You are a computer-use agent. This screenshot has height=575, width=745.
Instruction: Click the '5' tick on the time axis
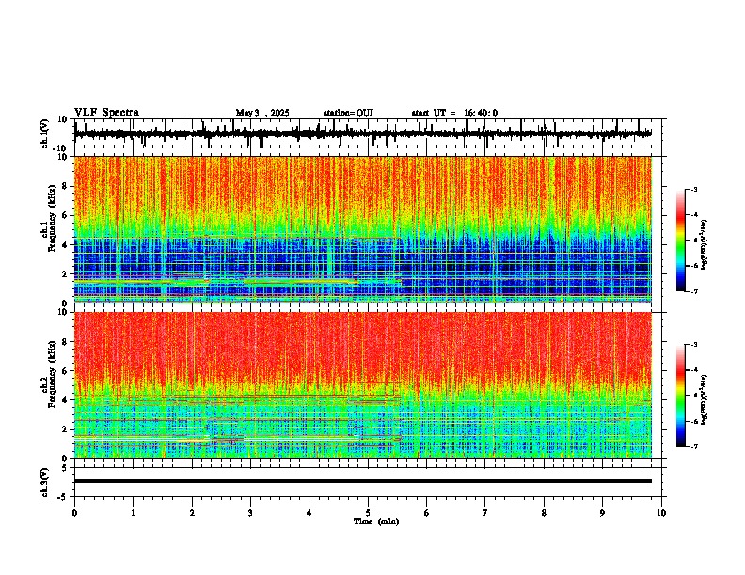tap(368, 513)
